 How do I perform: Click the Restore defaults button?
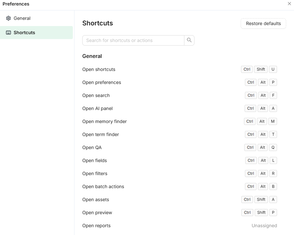(x=263, y=23)
